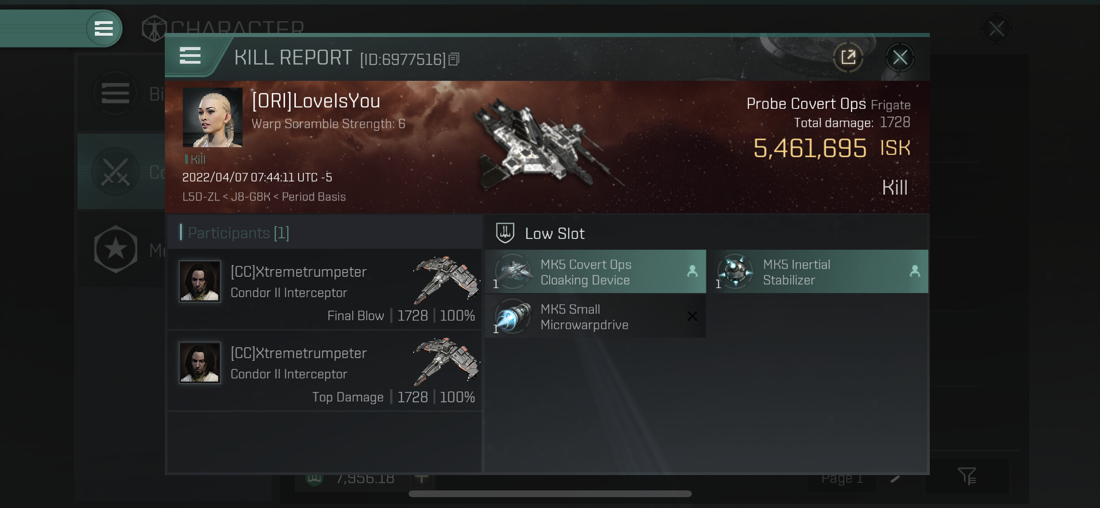This screenshot has width=1100, height=508.
Task: Click the L5D-ZL system location link
Action: pos(201,197)
